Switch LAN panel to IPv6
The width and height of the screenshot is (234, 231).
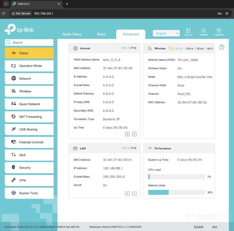[133, 148]
